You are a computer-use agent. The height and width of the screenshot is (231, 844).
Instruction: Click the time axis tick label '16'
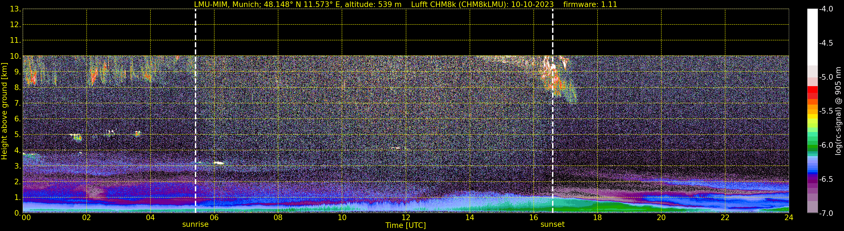tap(534, 218)
